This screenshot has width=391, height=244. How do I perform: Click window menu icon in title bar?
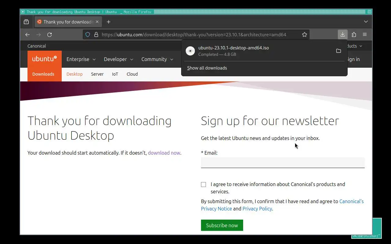pos(23,12)
